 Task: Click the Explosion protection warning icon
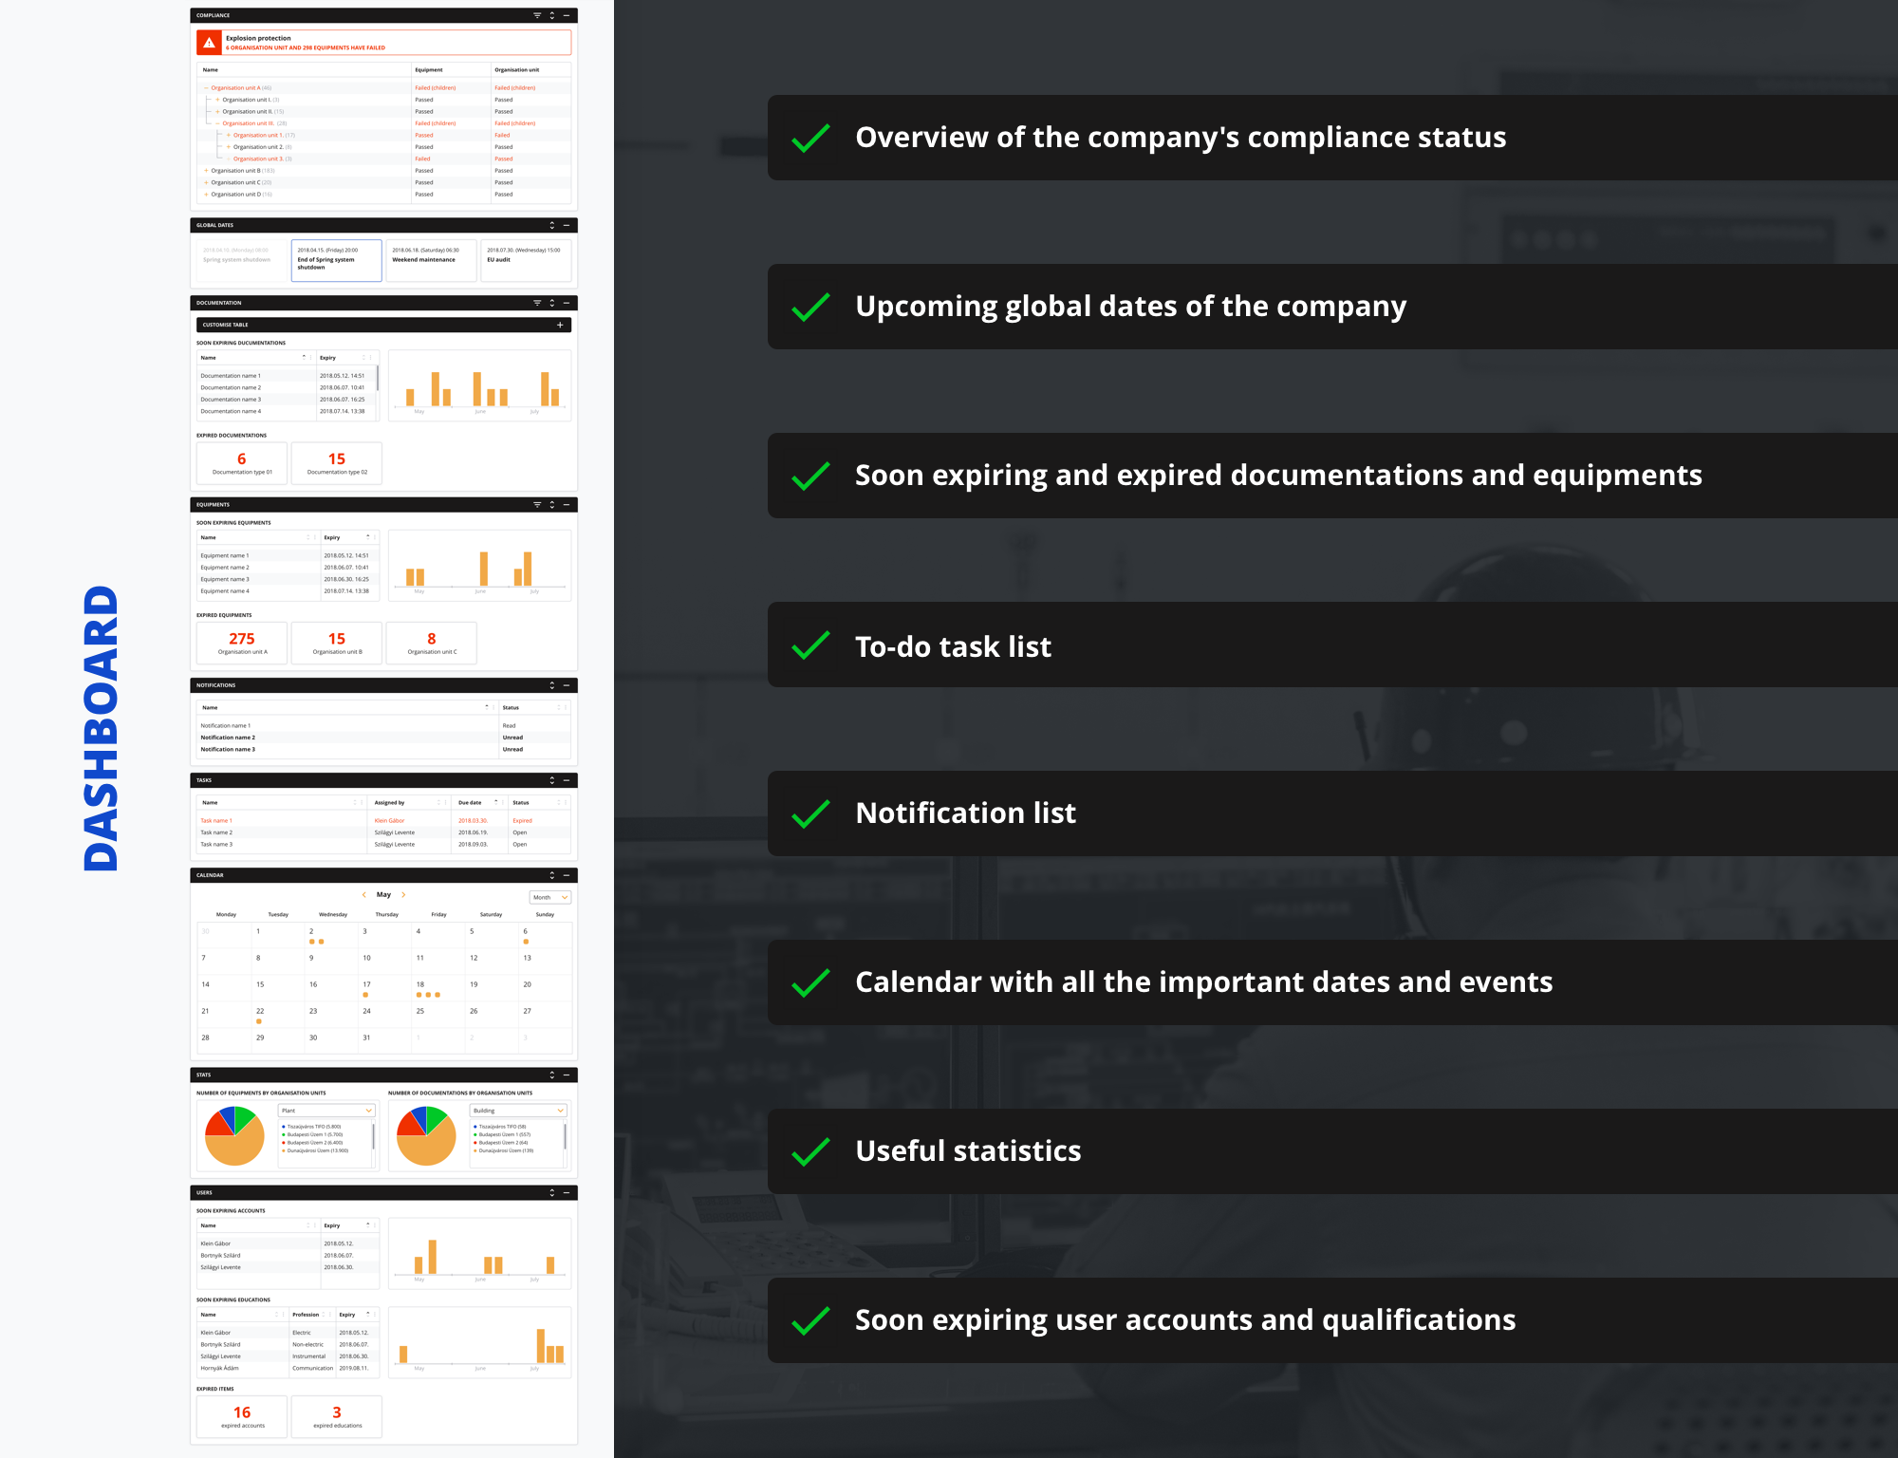(x=209, y=43)
